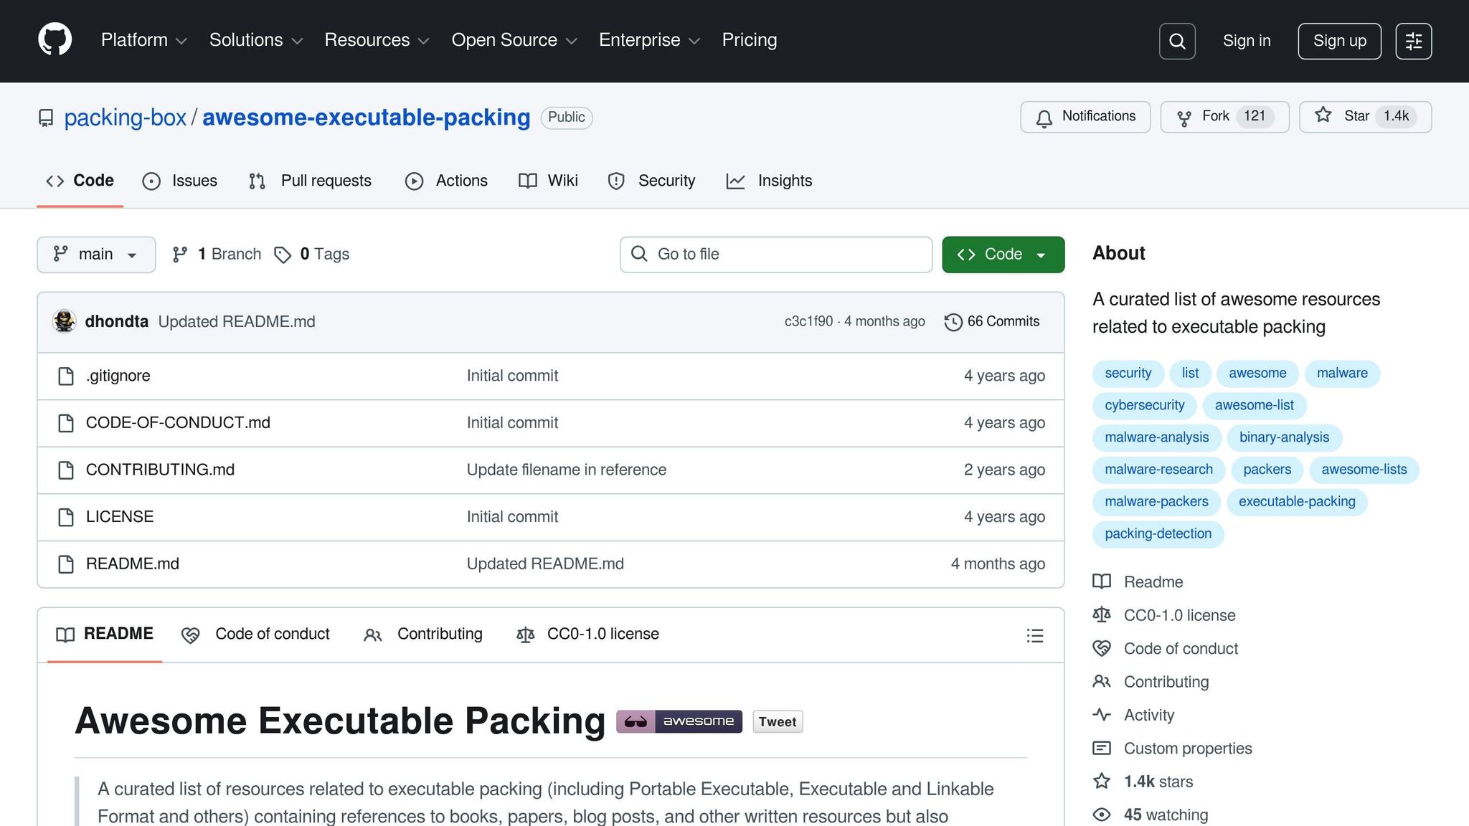Click the awesome sunglasses badge

679,721
